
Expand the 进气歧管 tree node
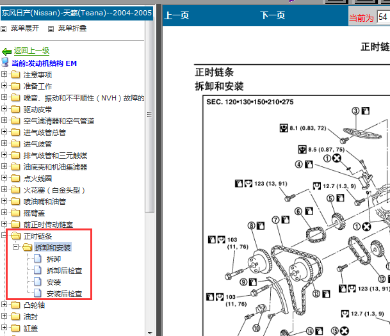[4, 143]
